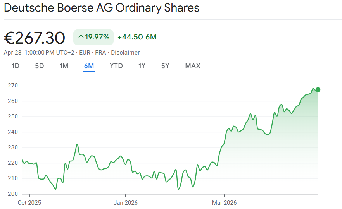Viewport: 342px width, 209px height.
Task: Click the Jan 2026 axis label
Action: pyautogui.click(x=126, y=202)
